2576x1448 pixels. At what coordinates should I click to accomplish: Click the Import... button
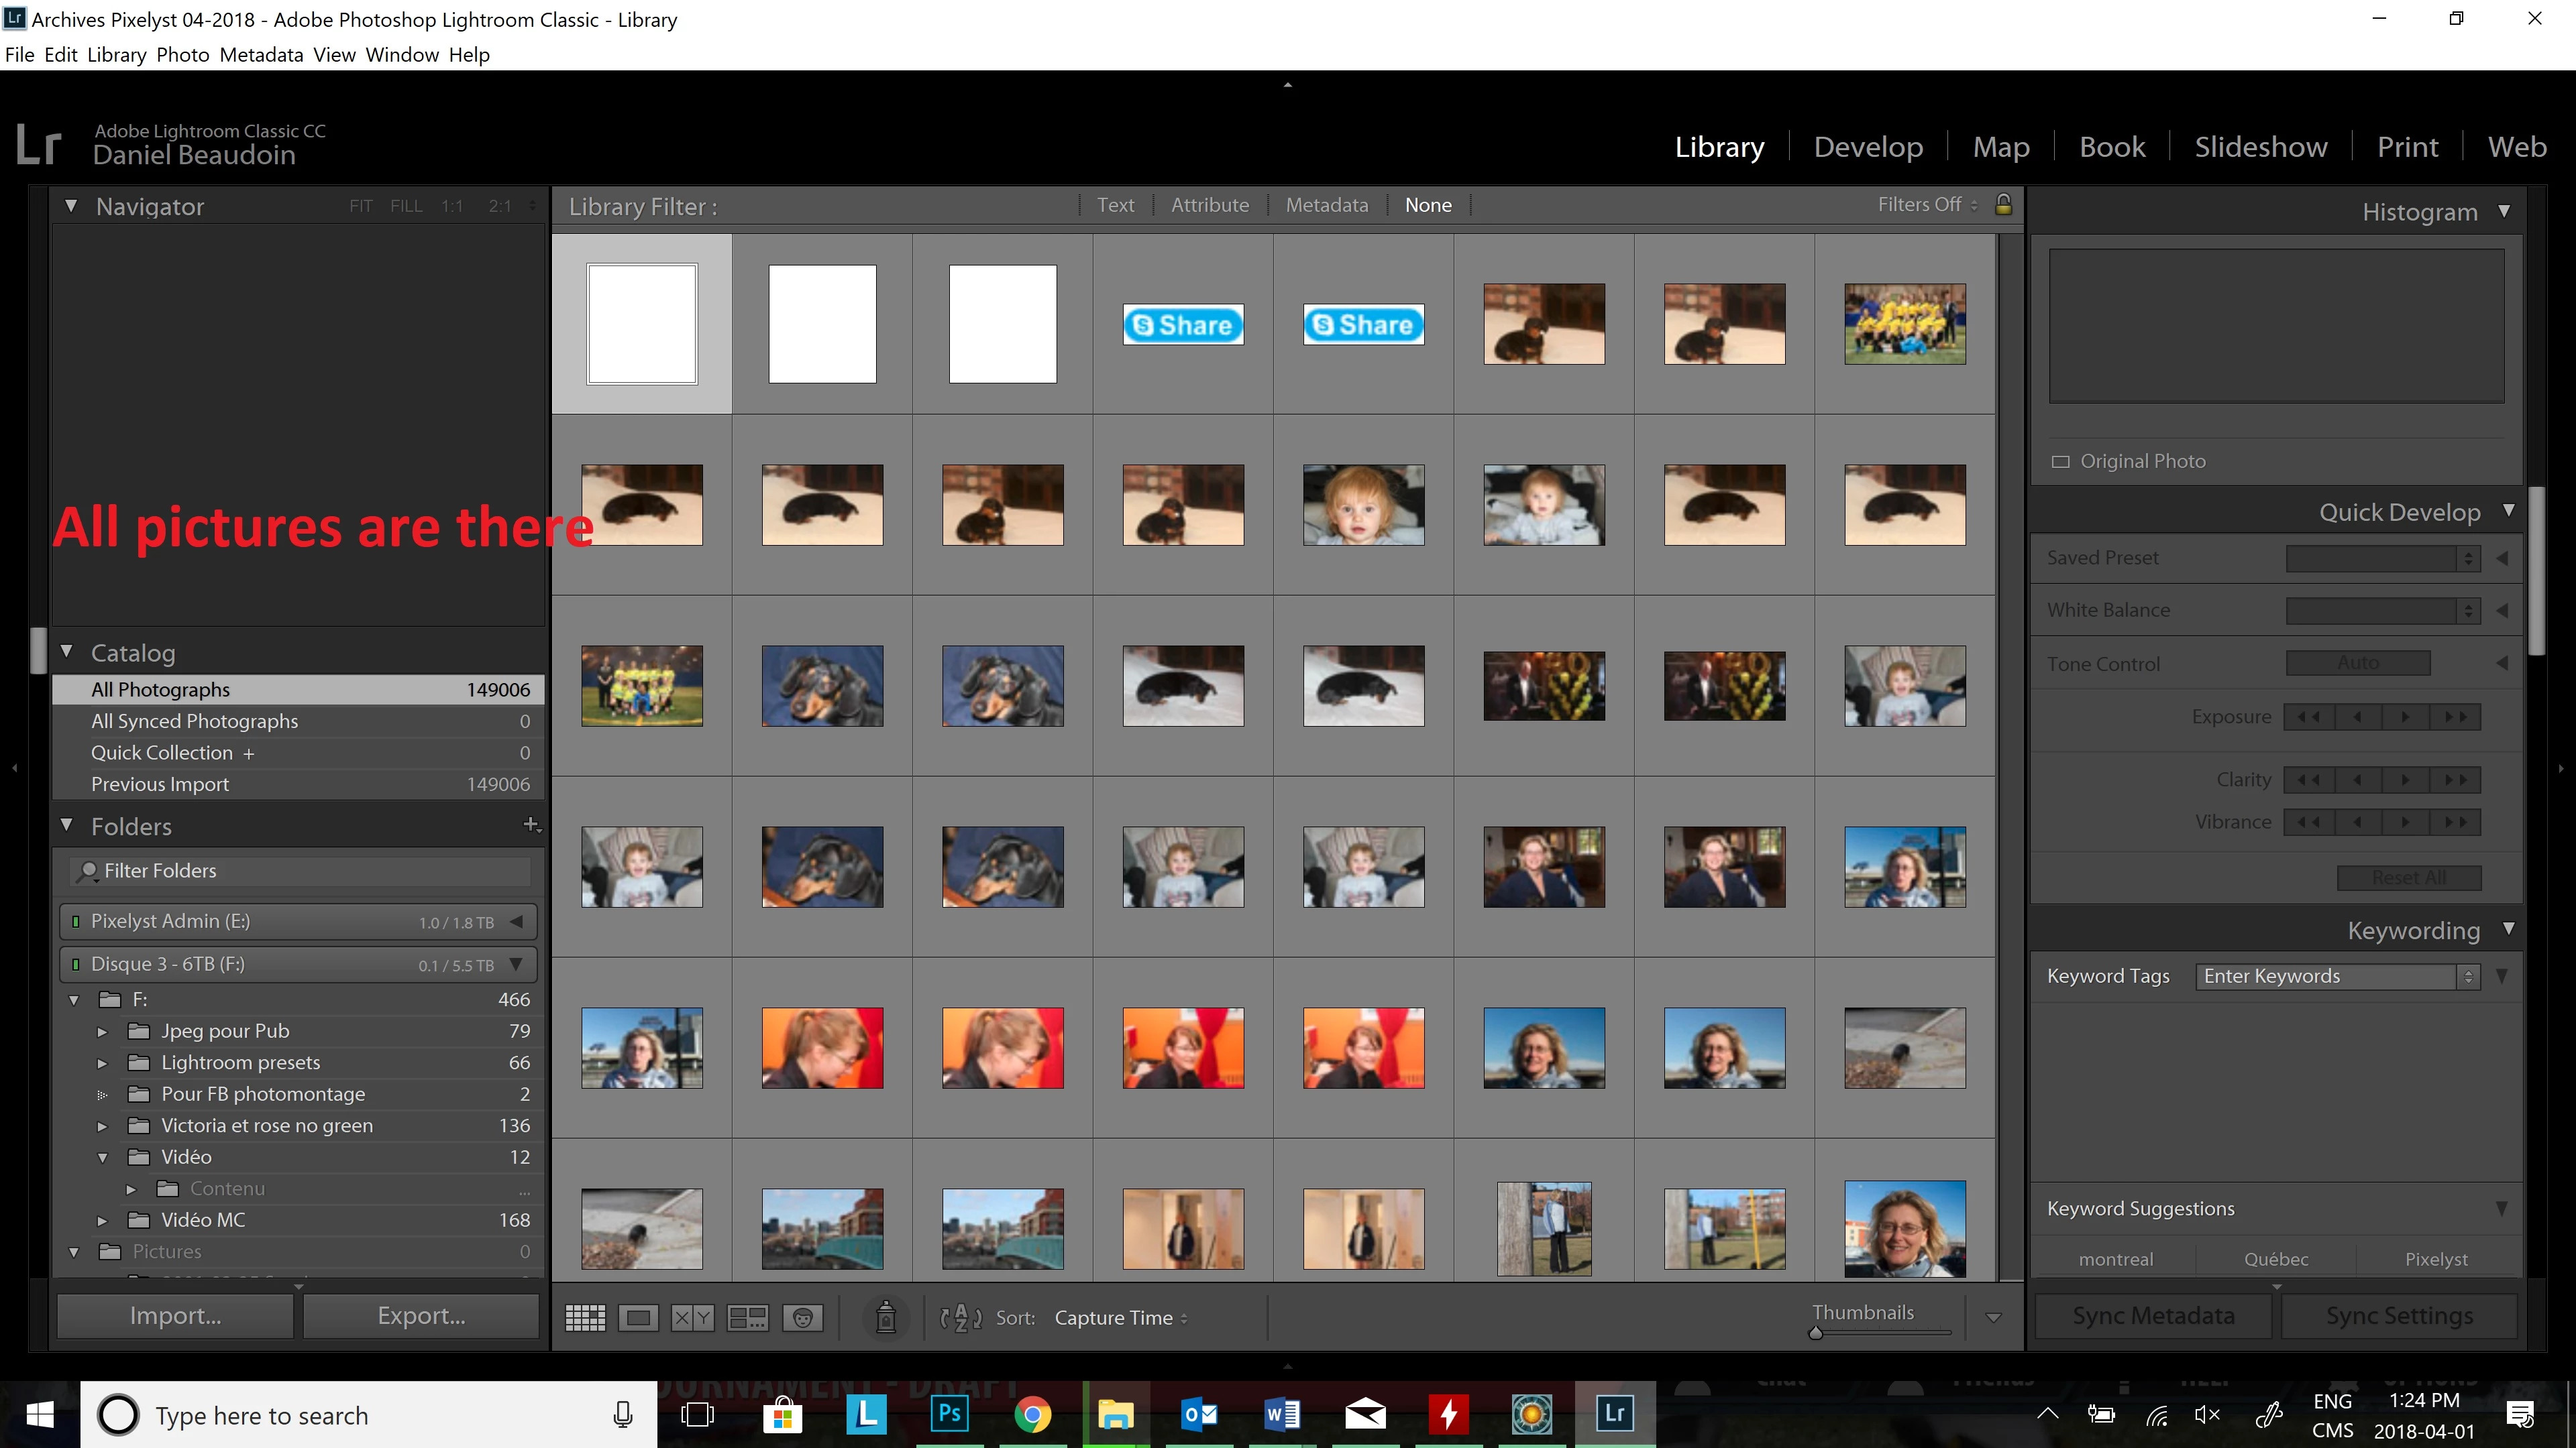tap(175, 1316)
